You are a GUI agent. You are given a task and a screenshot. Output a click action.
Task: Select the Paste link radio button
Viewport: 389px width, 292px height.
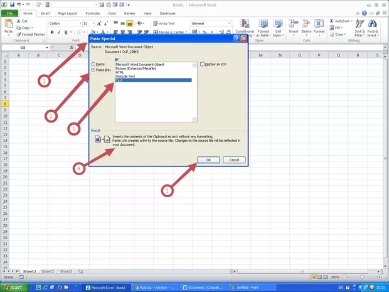pos(93,70)
